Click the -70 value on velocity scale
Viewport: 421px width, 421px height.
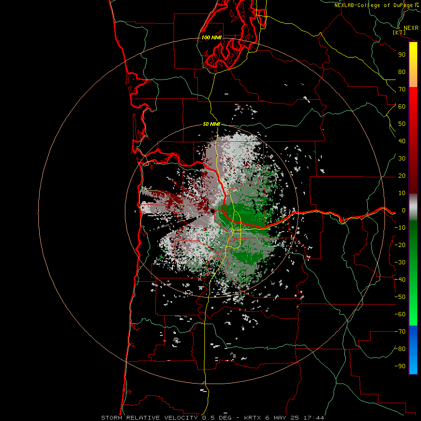pyautogui.click(x=400, y=332)
